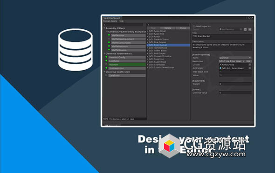Select (VD) Brain Bucket row
This screenshot has width=275, height=173.
tap(168, 45)
